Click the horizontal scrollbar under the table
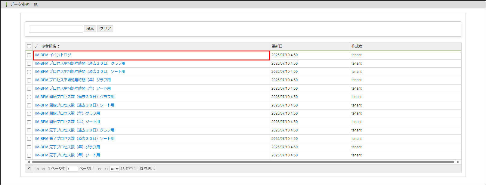 coord(243,162)
